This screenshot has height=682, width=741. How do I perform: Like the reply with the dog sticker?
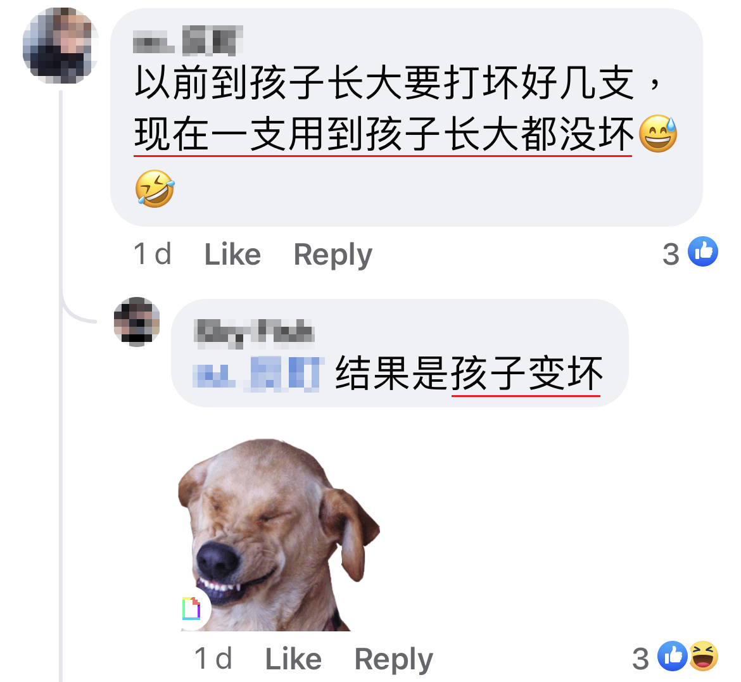click(x=293, y=659)
